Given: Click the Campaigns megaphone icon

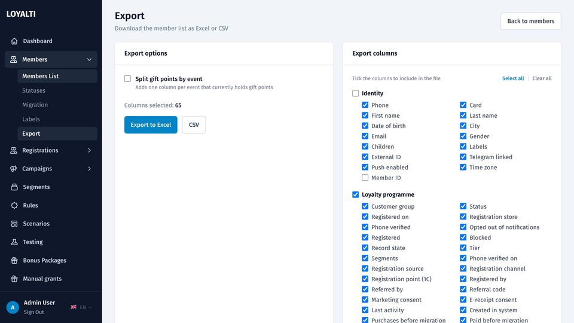Looking at the screenshot, I should pyautogui.click(x=14, y=169).
